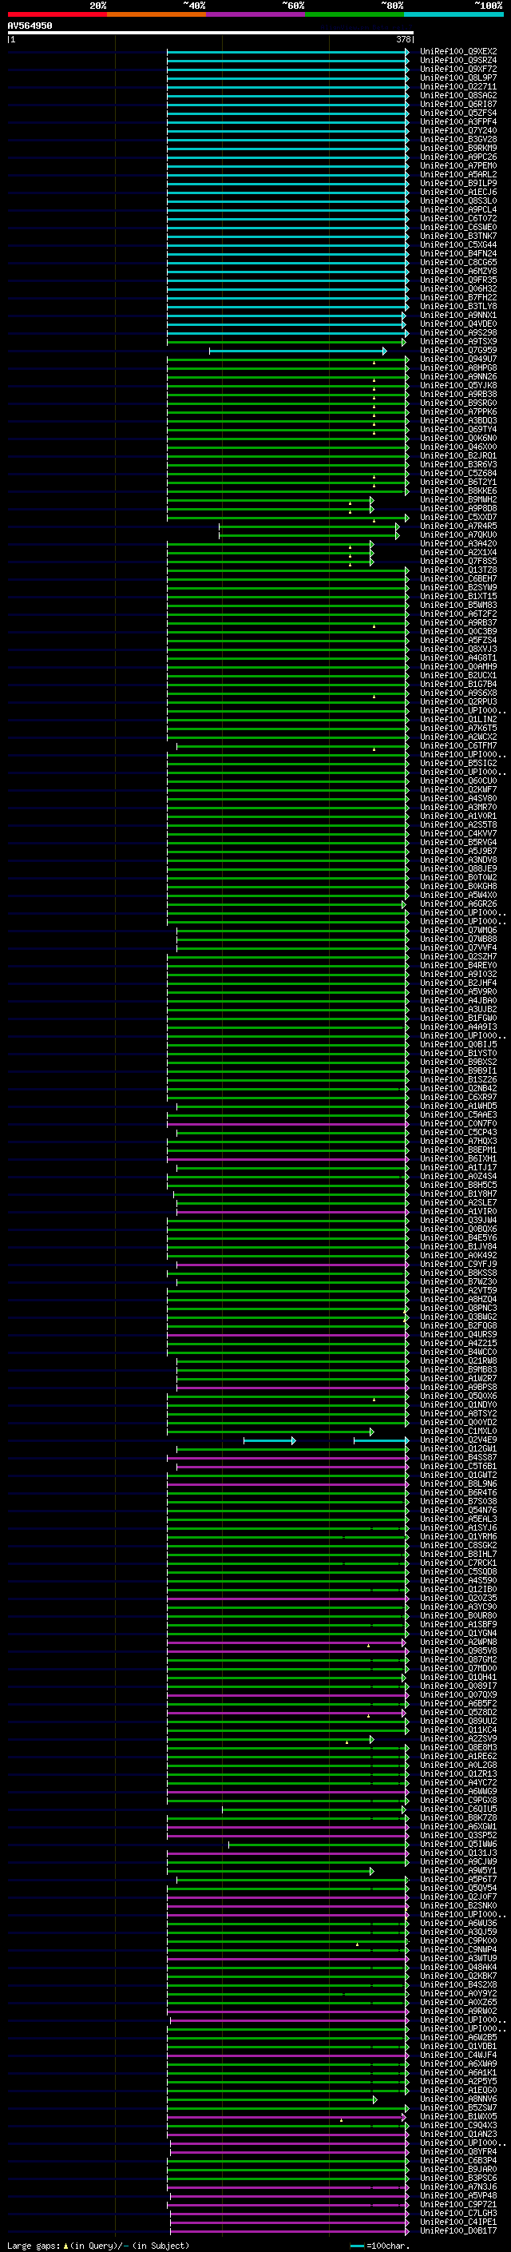Select the UniRef100_Q8S3L0 label
The height and width of the screenshot is (2252, 511).
(x=458, y=201)
